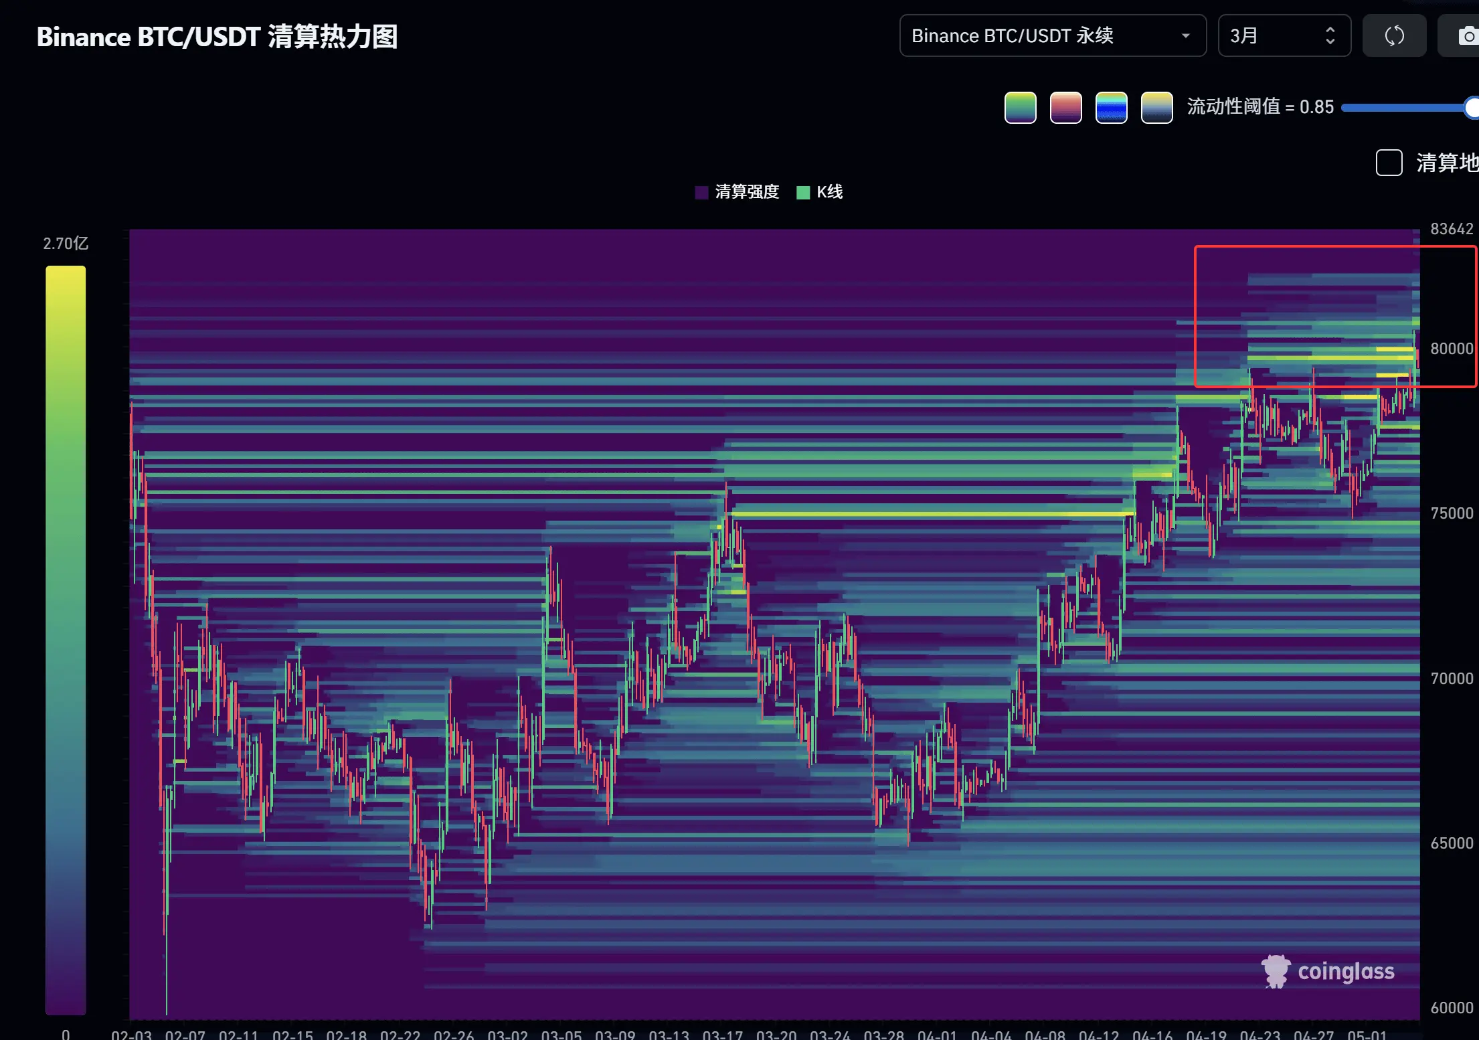Click the 80000 price axis label
The width and height of the screenshot is (1479, 1040).
pos(1452,349)
